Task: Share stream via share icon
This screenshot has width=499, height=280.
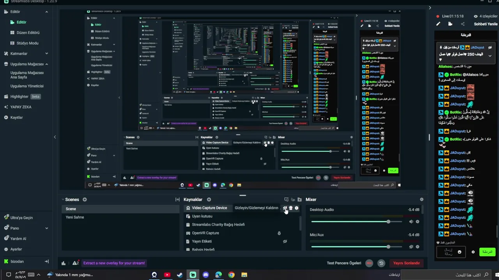Action: tap(463, 24)
